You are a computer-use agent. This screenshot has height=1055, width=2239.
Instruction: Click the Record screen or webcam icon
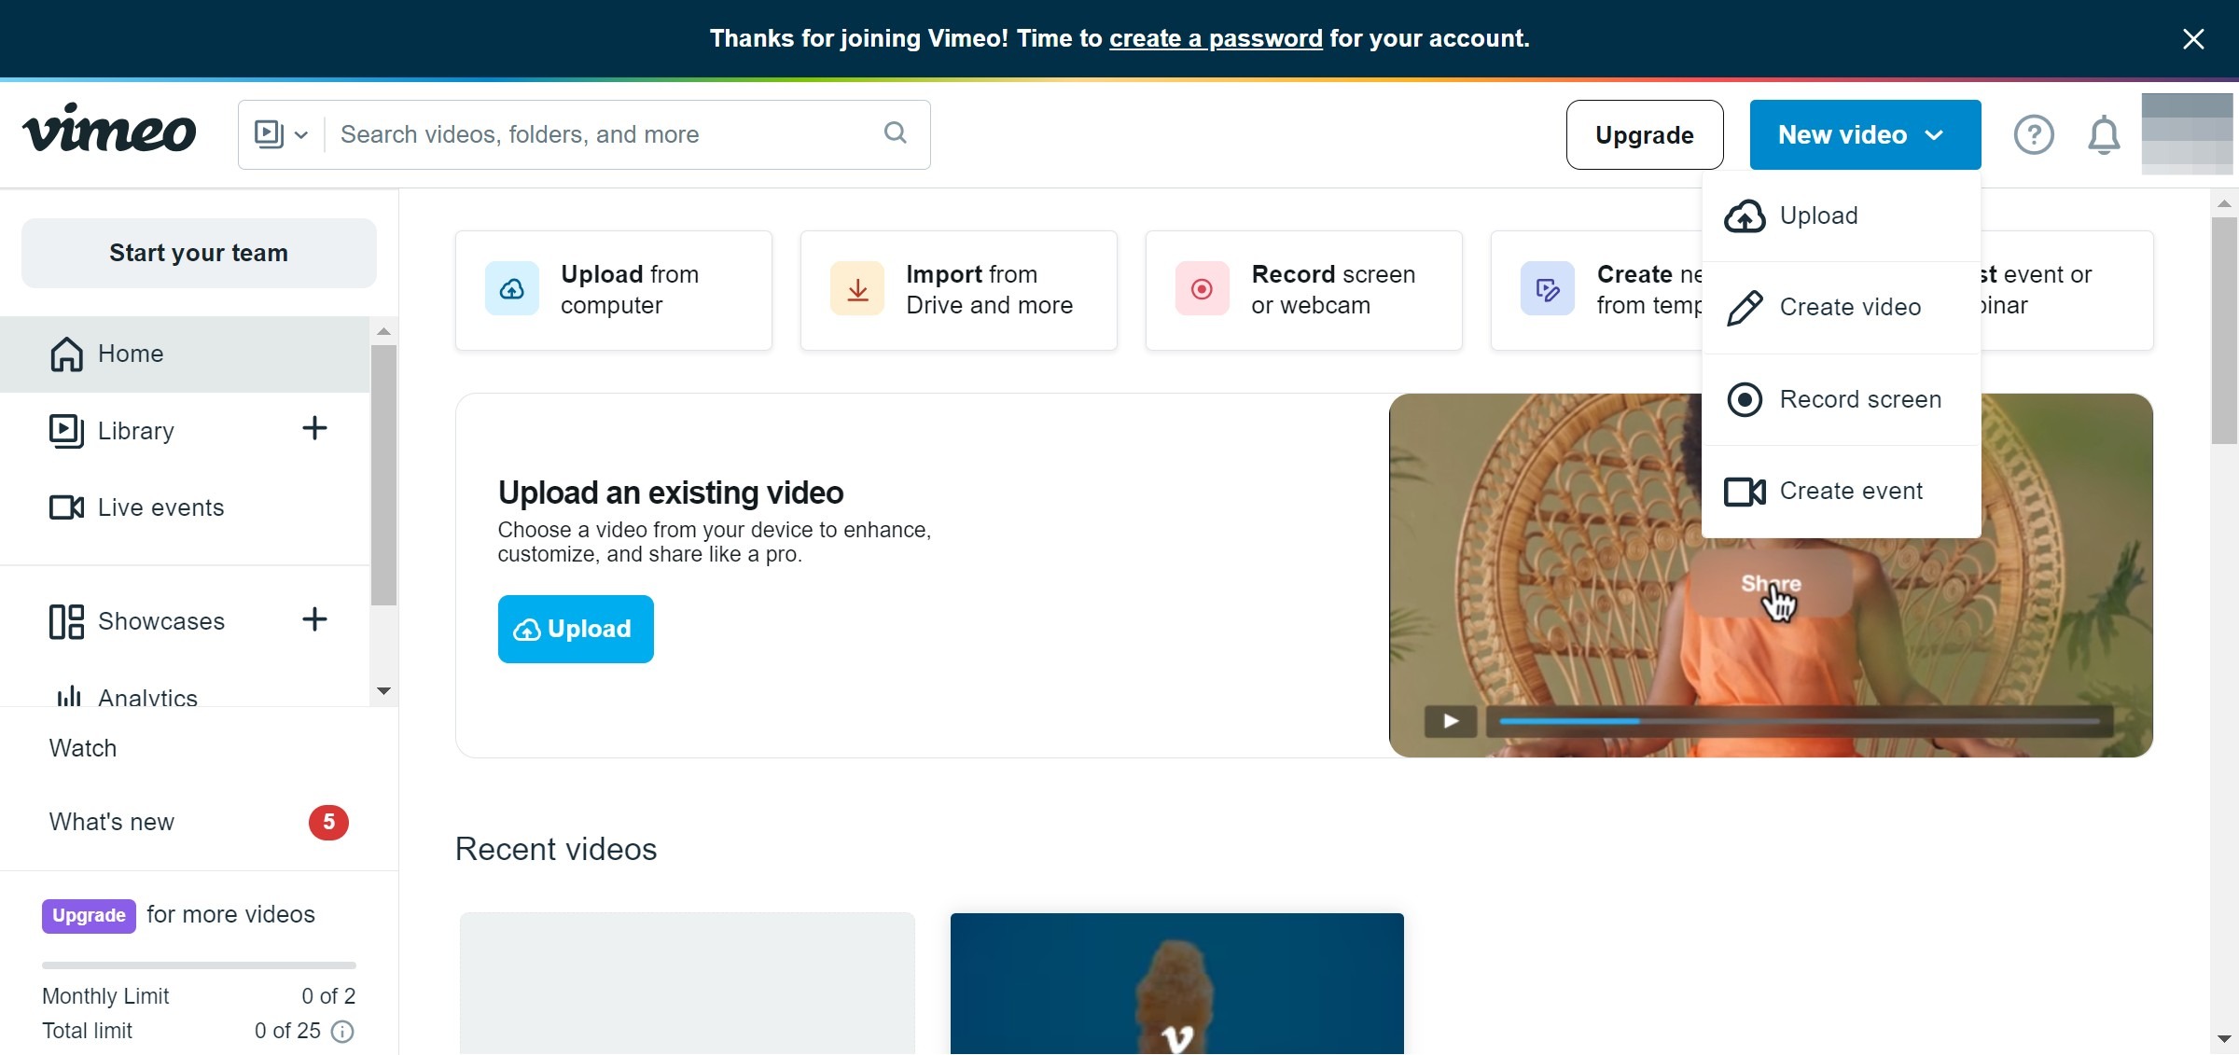(x=1202, y=289)
